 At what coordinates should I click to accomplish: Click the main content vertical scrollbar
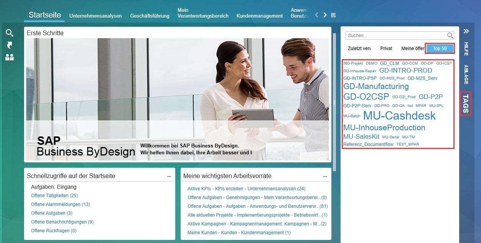pyautogui.click(x=334, y=102)
